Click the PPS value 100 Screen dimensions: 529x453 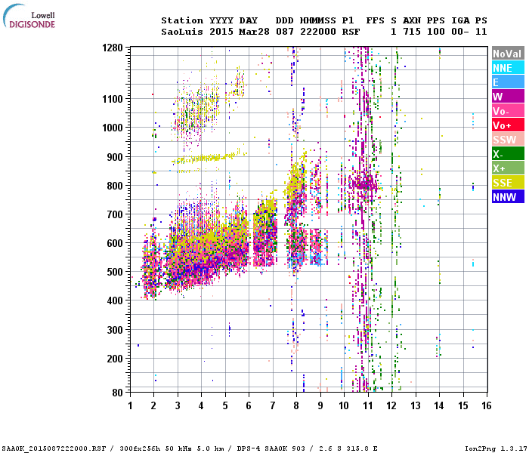[436, 32]
